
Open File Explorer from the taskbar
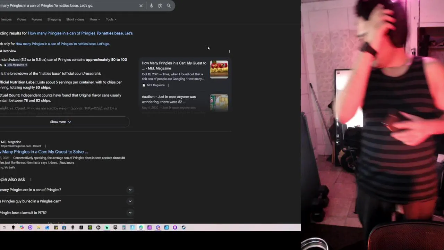coord(39,227)
